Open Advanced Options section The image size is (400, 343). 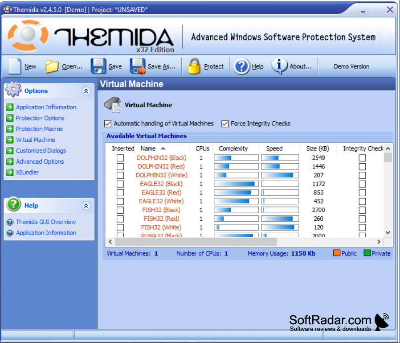tap(40, 161)
